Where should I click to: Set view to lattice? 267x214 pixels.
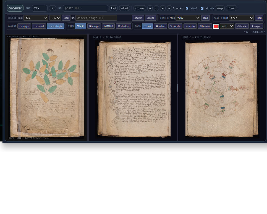coord(108,26)
